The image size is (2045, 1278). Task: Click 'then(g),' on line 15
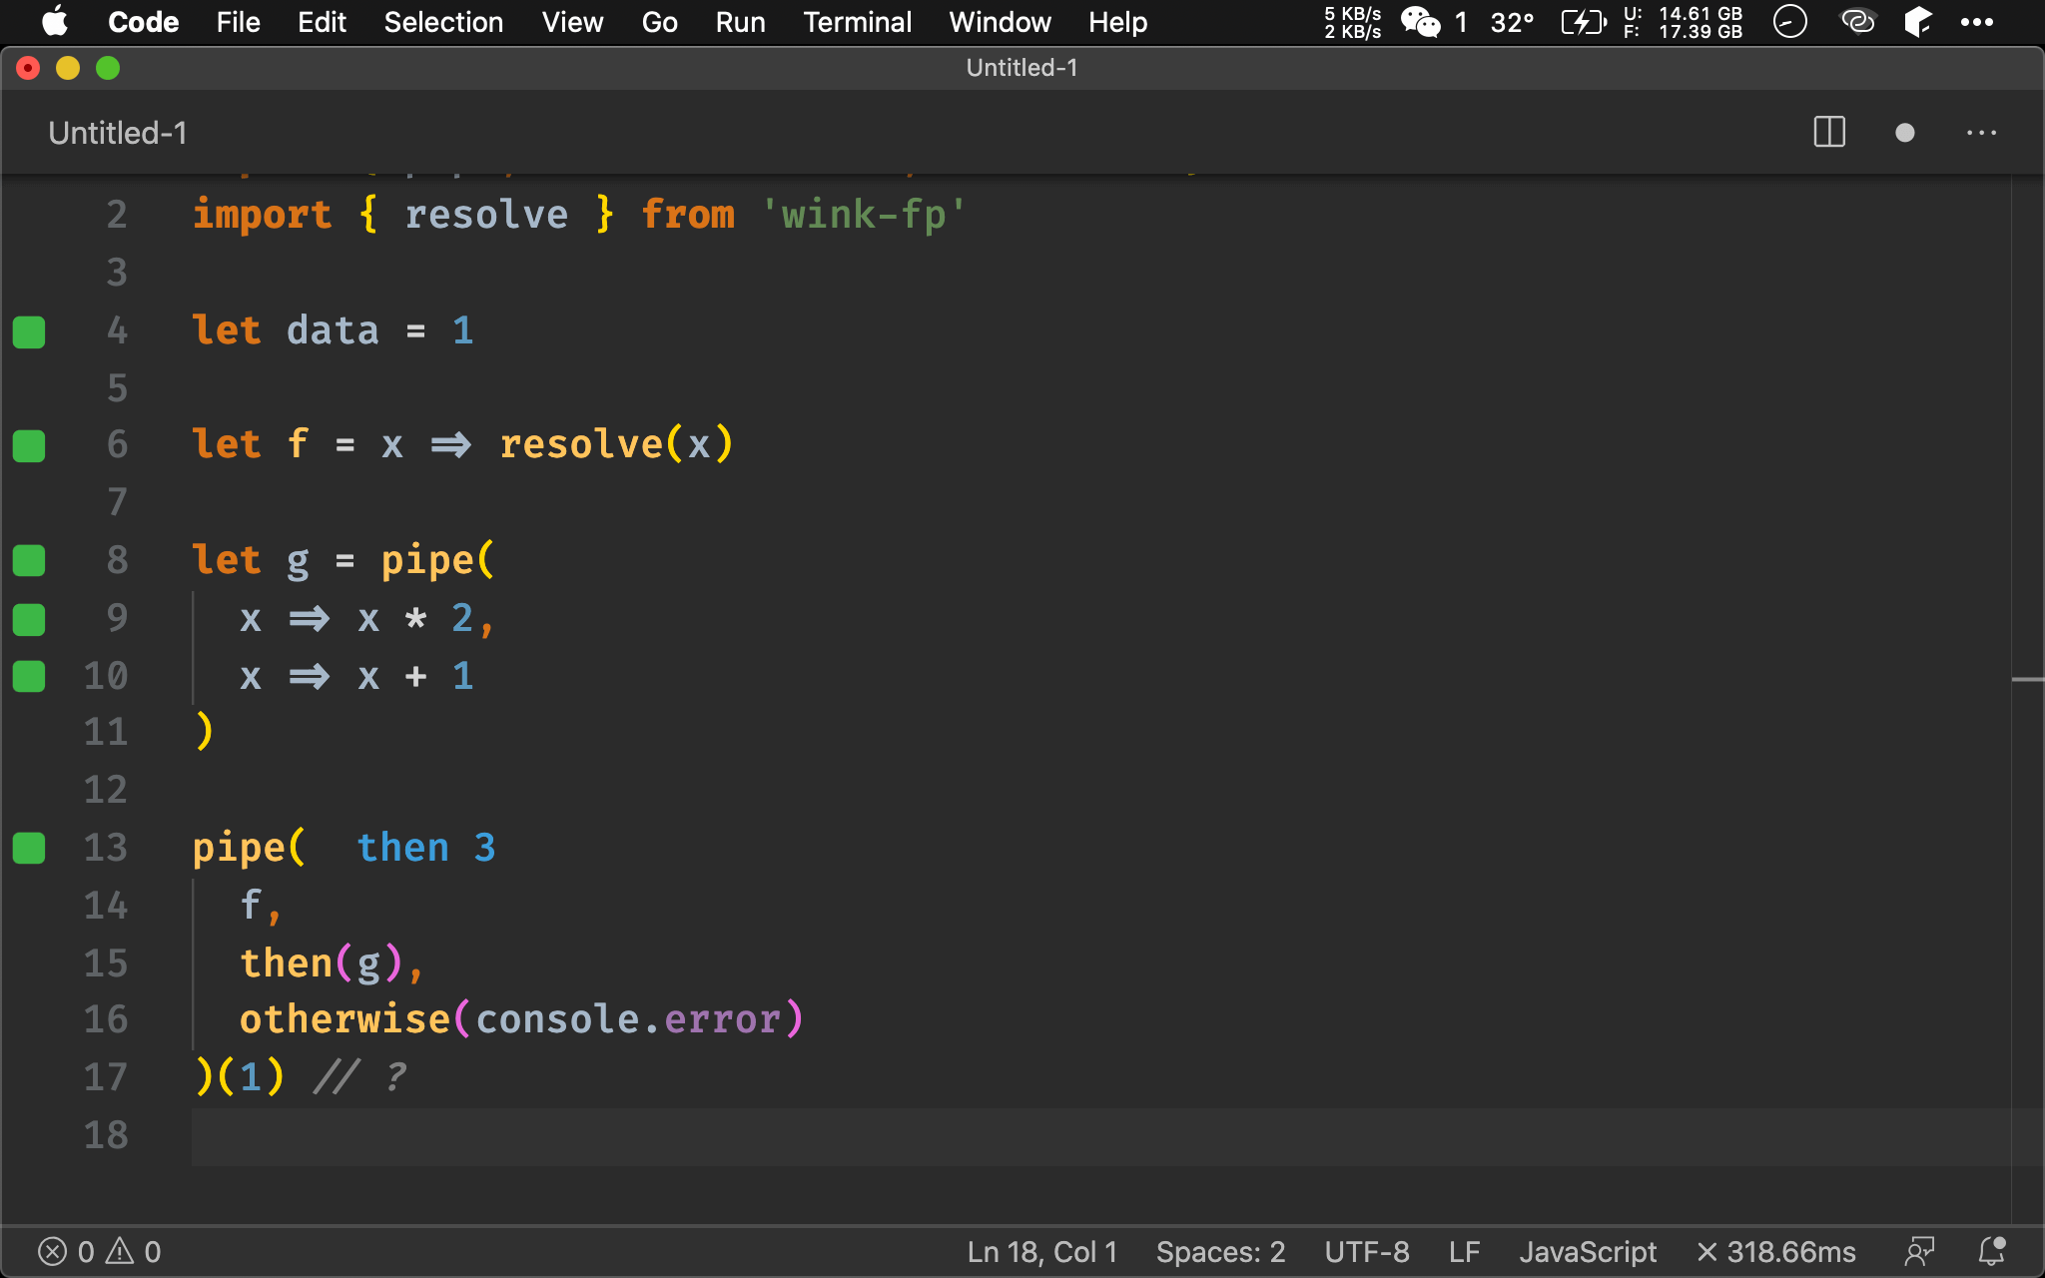(x=333, y=963)
